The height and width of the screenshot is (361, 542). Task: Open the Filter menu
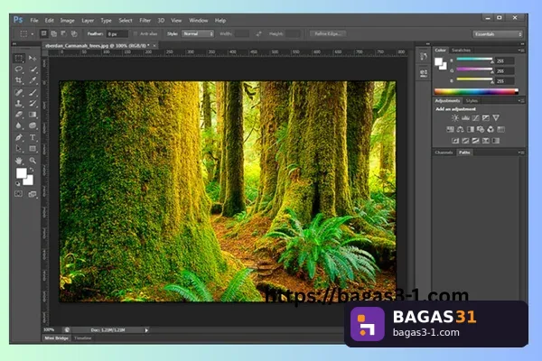145,21
